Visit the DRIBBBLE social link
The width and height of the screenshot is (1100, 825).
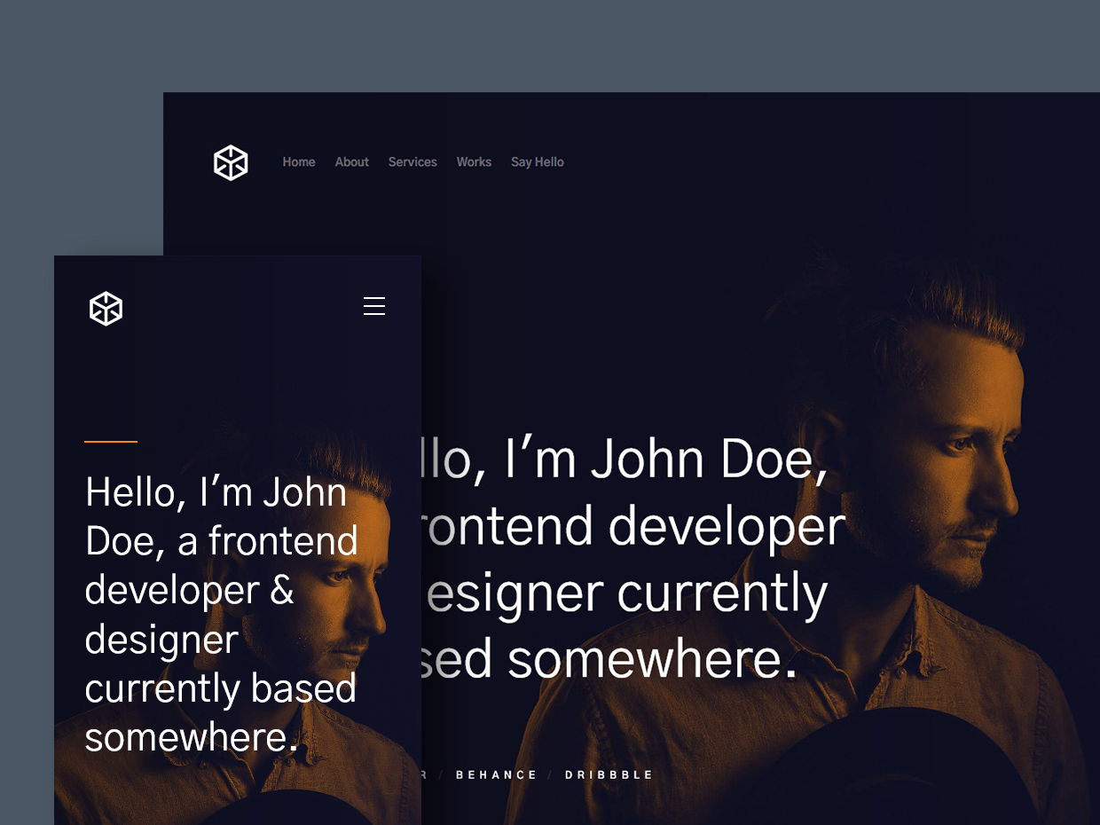(x=609, y=775)
